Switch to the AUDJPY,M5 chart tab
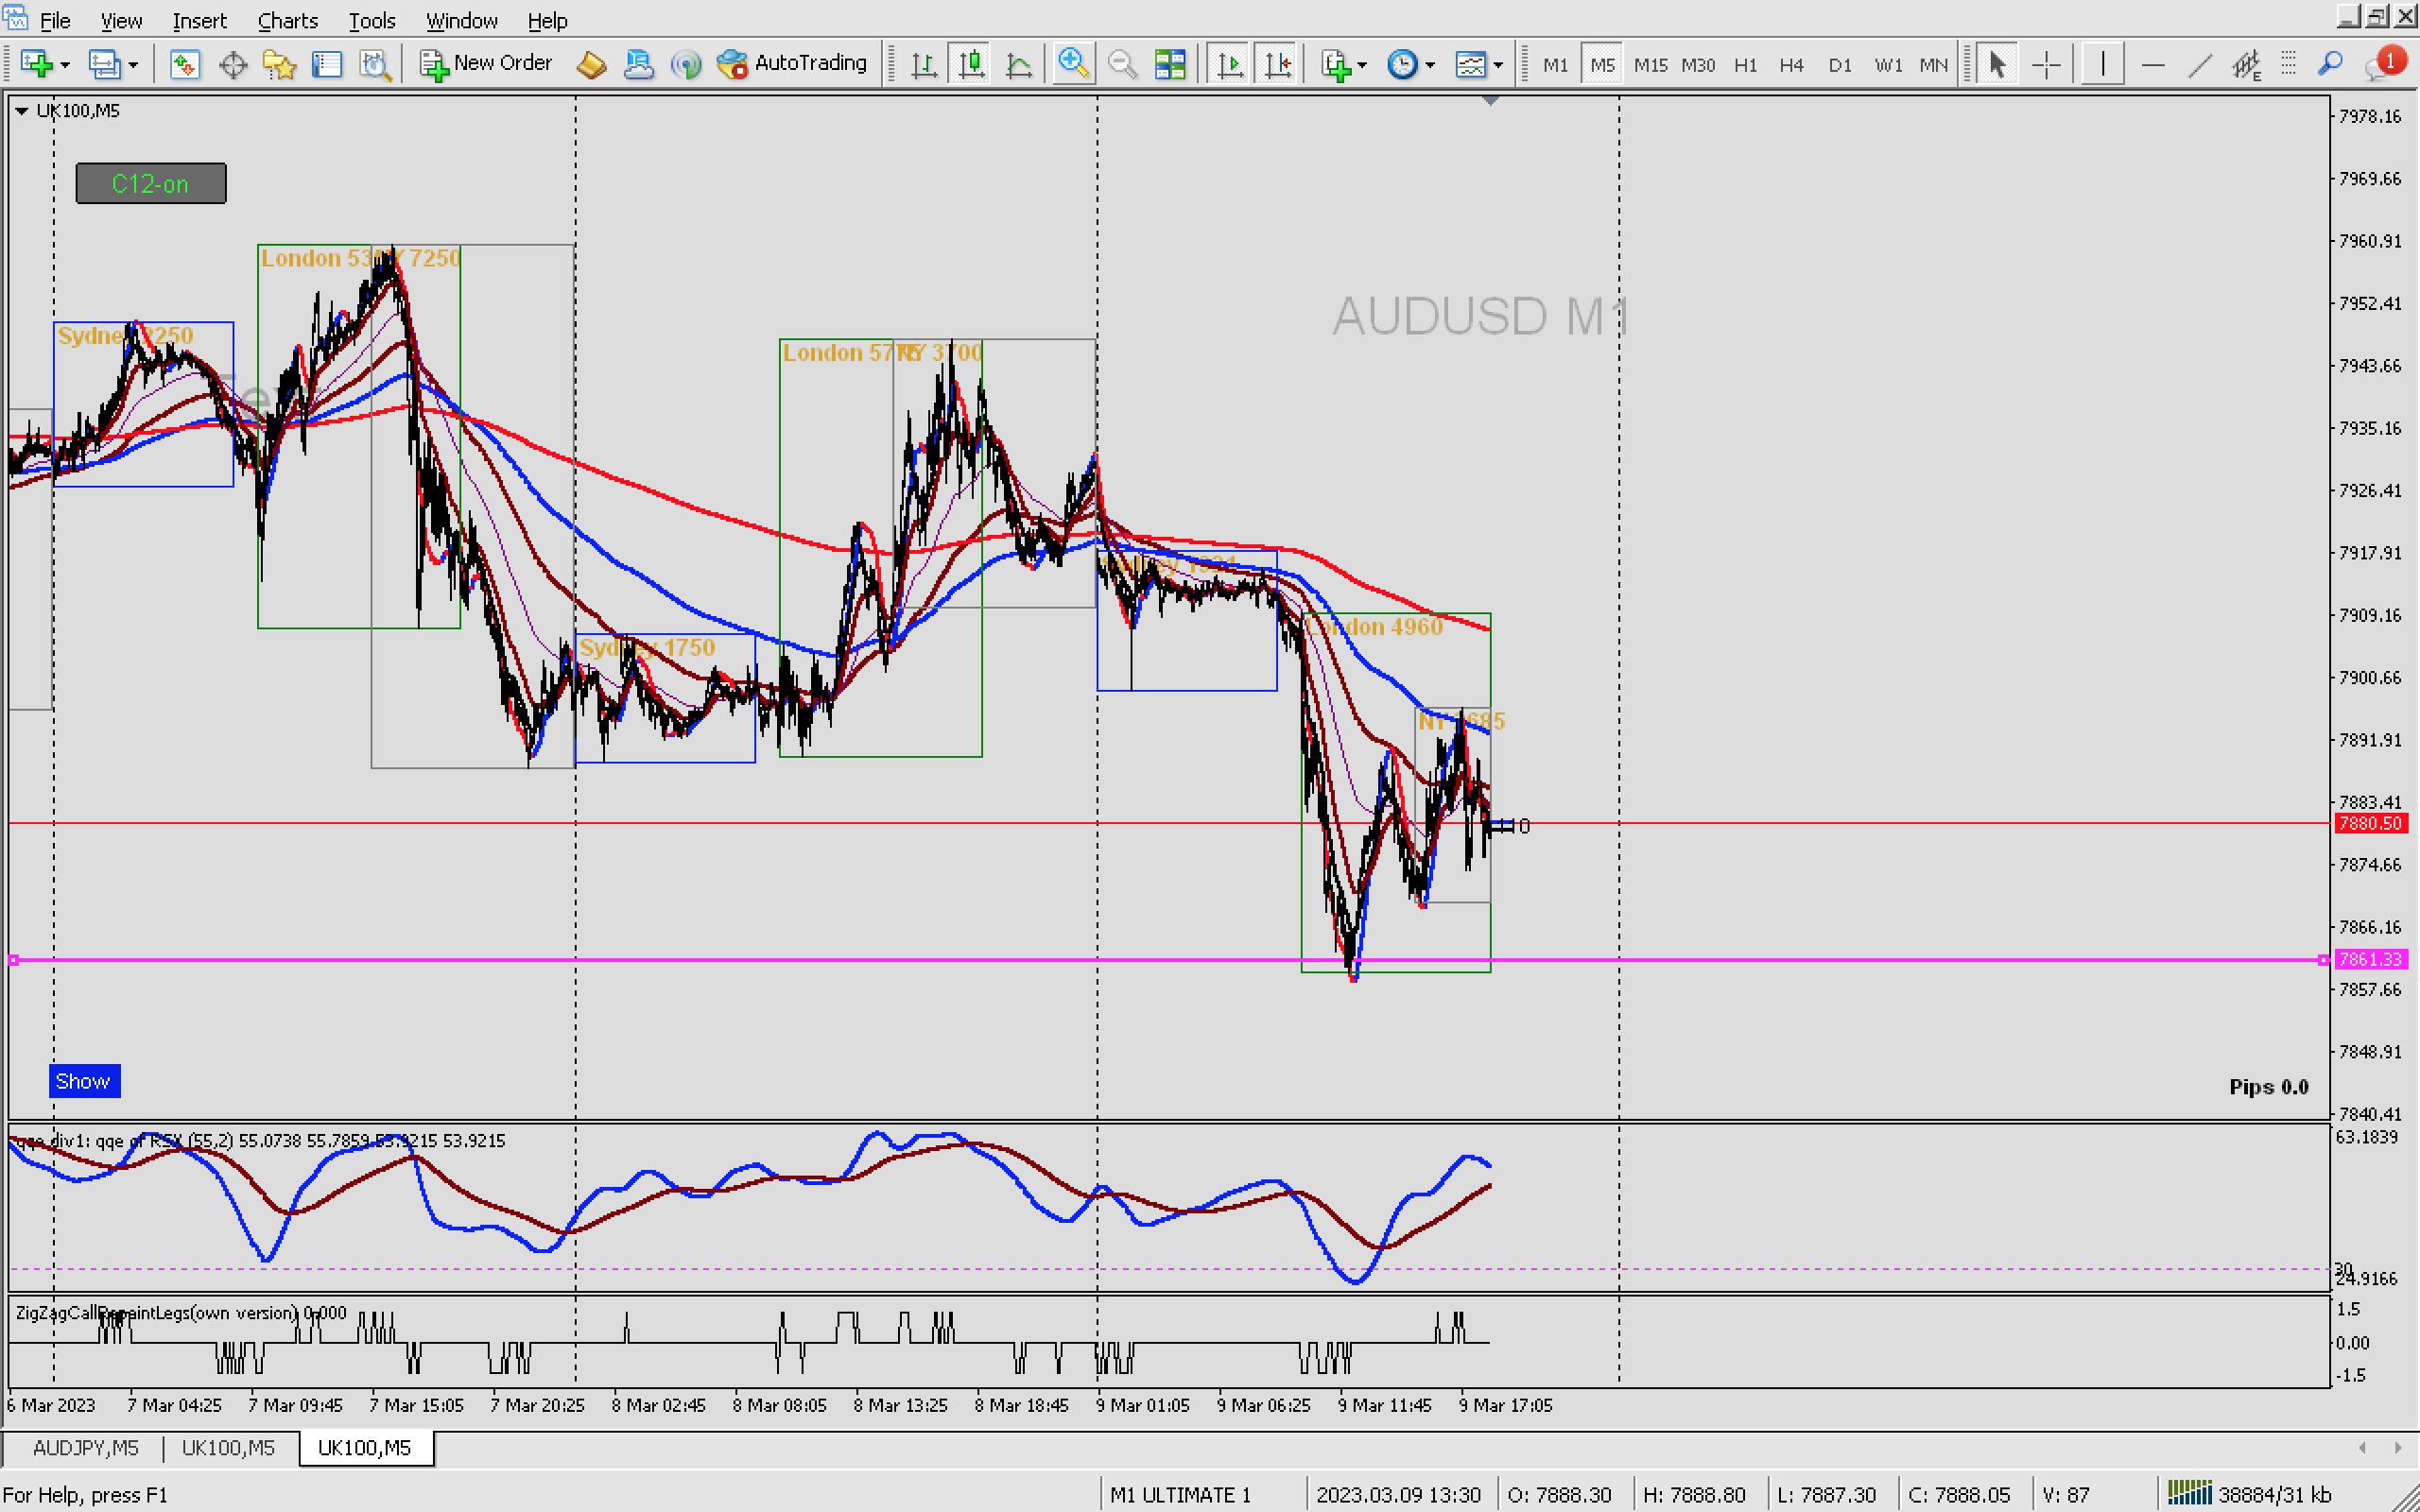This screenshot has height=1512, width=2420. tap(85, 1447)
